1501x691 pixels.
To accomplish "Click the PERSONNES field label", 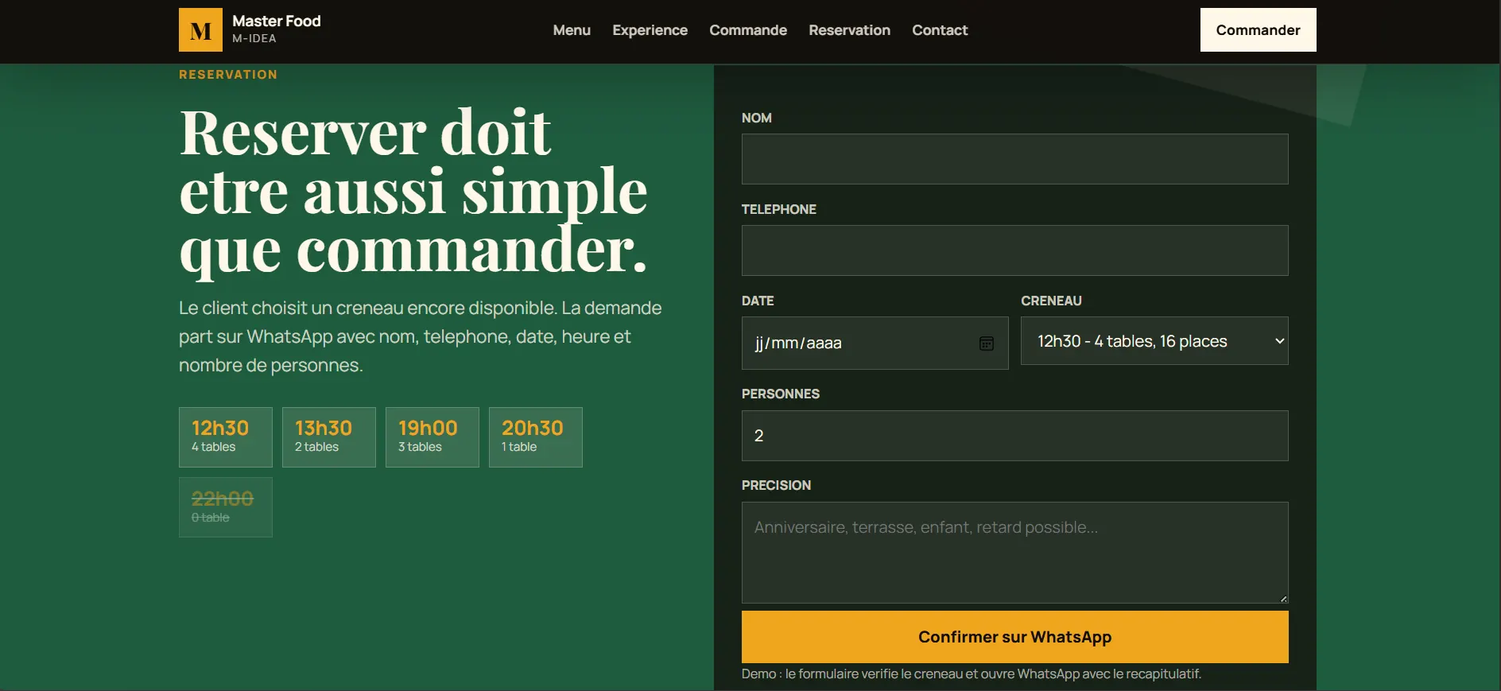I will click(x=781, y=394).
